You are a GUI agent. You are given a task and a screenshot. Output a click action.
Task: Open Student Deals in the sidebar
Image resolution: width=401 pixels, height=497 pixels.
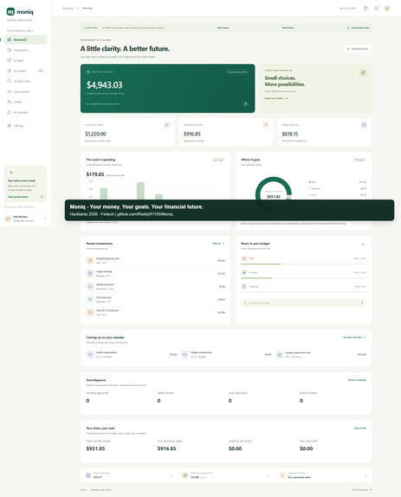coord(26,82)
